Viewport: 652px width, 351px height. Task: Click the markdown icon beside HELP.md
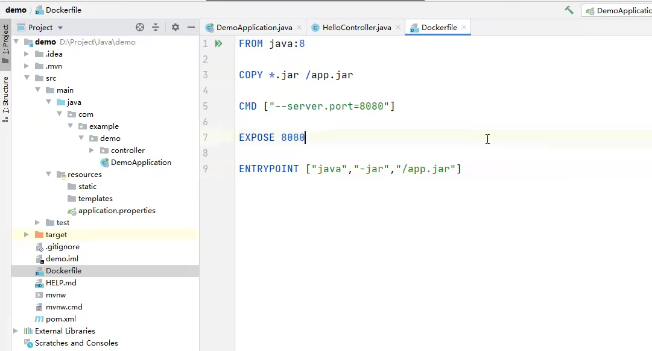[39, 282]
